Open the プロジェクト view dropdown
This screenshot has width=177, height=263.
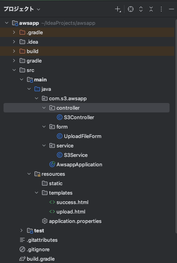coord(22,9)
